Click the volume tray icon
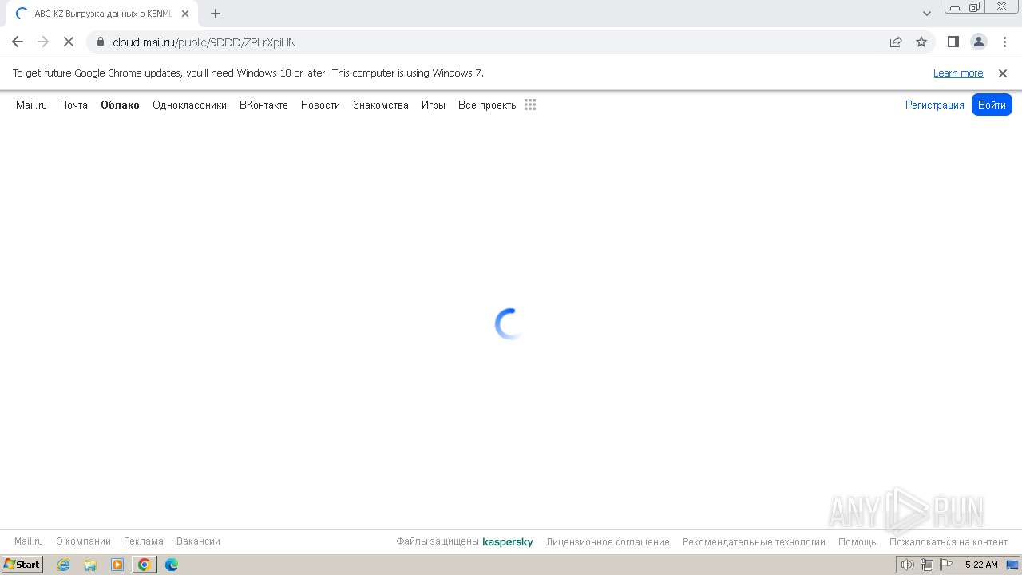 pos(907,565)
